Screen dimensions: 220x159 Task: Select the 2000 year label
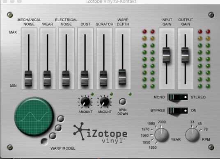pos(162,122)
